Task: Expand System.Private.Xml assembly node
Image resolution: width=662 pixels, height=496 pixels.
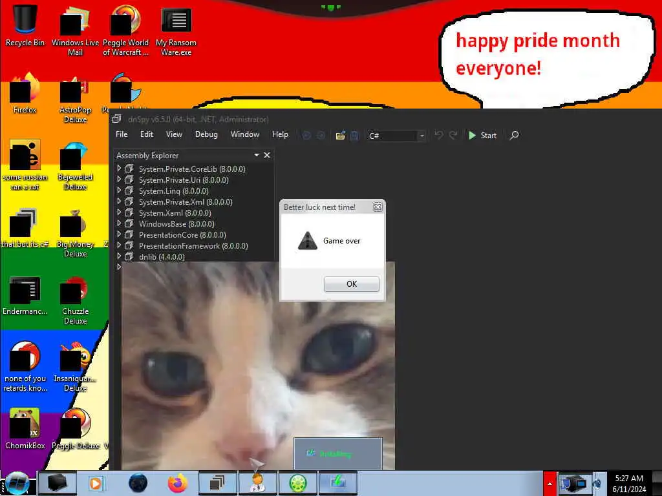Action: coord(119,201)
